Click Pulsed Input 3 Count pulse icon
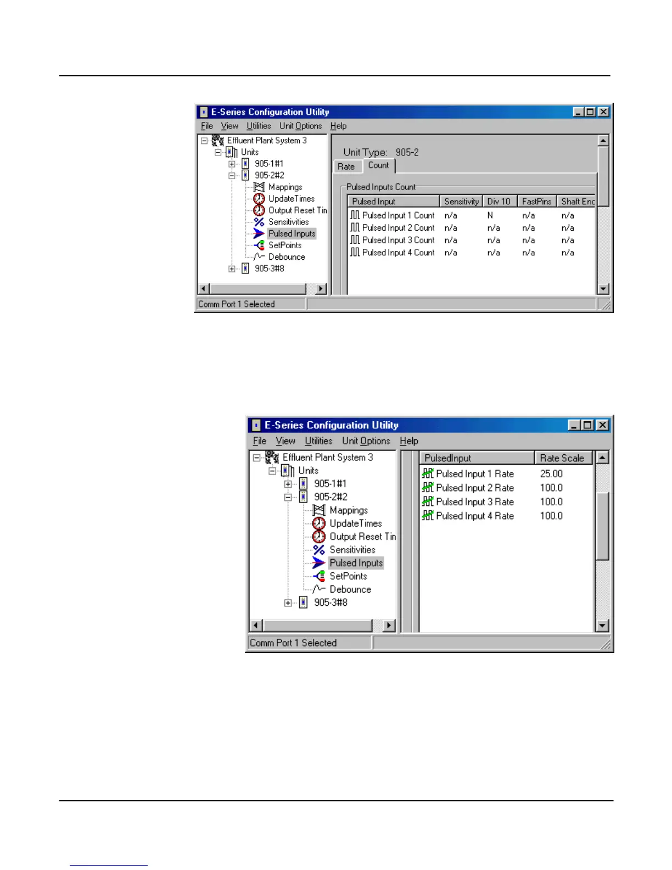 tap(355, 240)
